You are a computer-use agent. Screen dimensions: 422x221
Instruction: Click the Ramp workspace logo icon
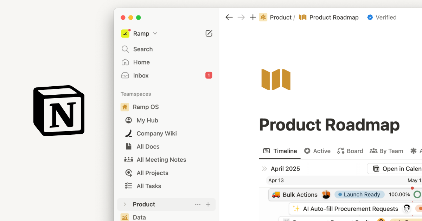(x=125, y=33)
